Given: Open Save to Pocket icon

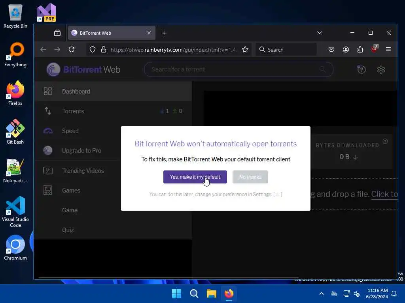Looking at the screenshot, I should [x=331, y=49].
